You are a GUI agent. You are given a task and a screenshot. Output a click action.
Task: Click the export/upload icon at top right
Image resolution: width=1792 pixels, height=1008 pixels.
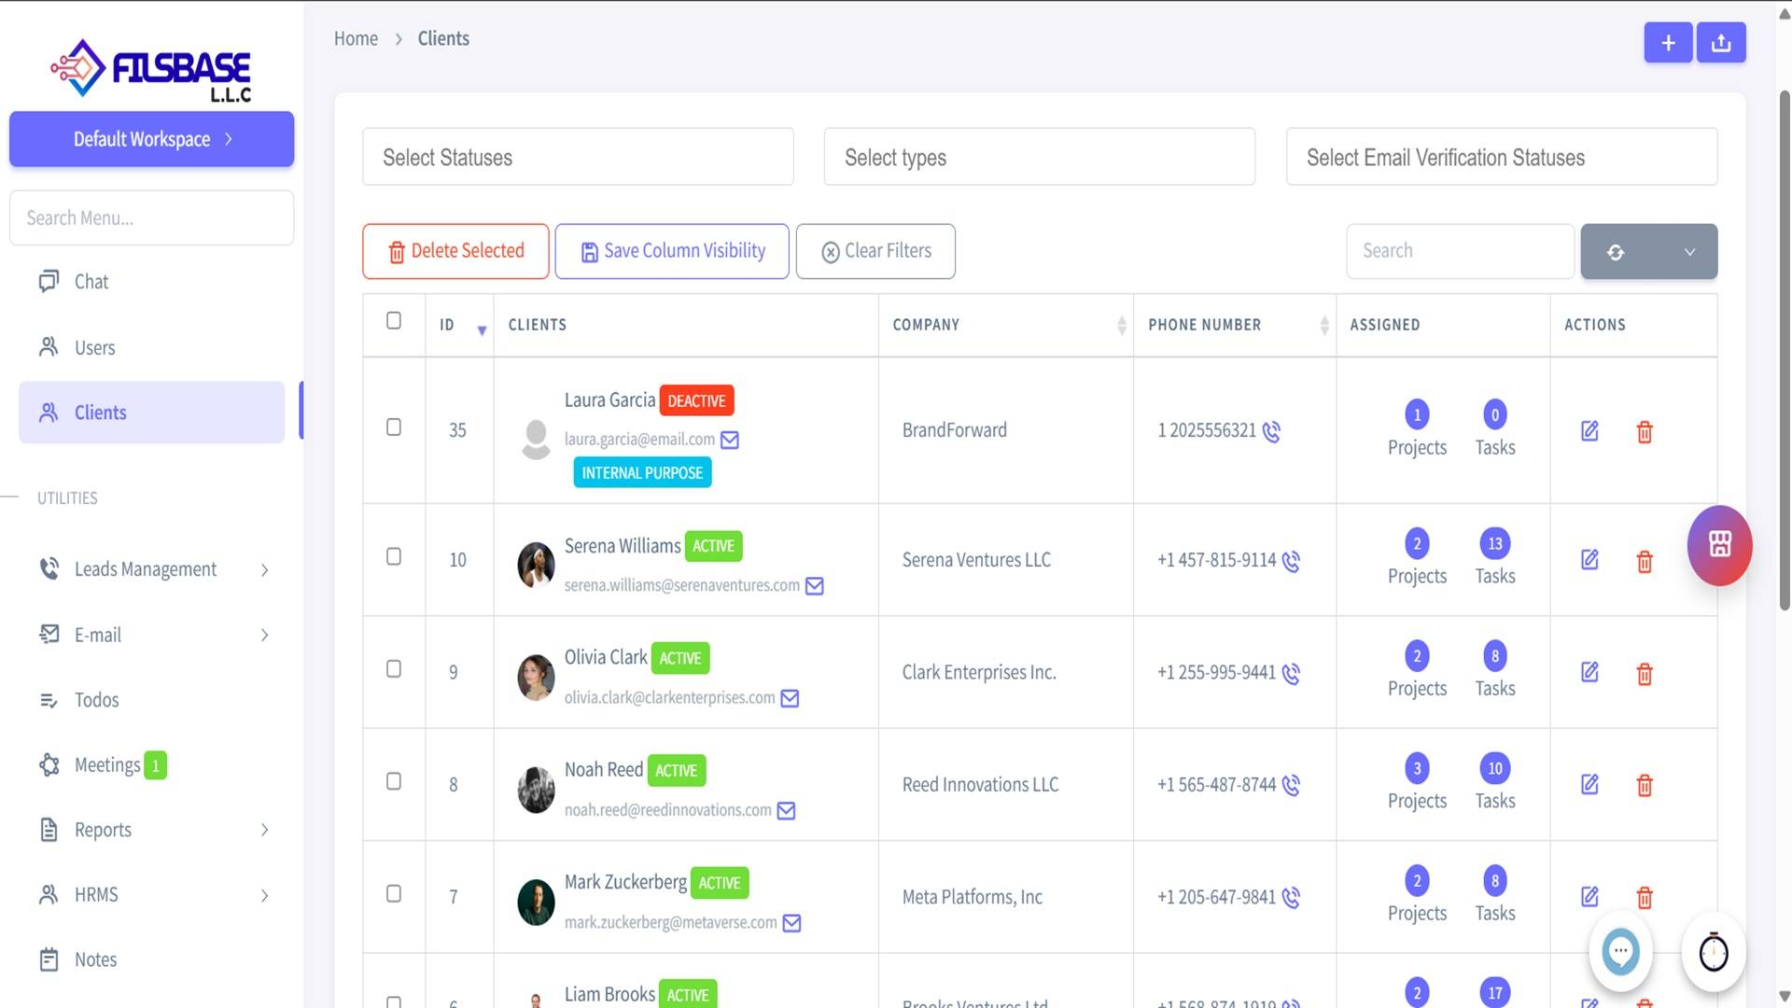(x=1721, y=43)
